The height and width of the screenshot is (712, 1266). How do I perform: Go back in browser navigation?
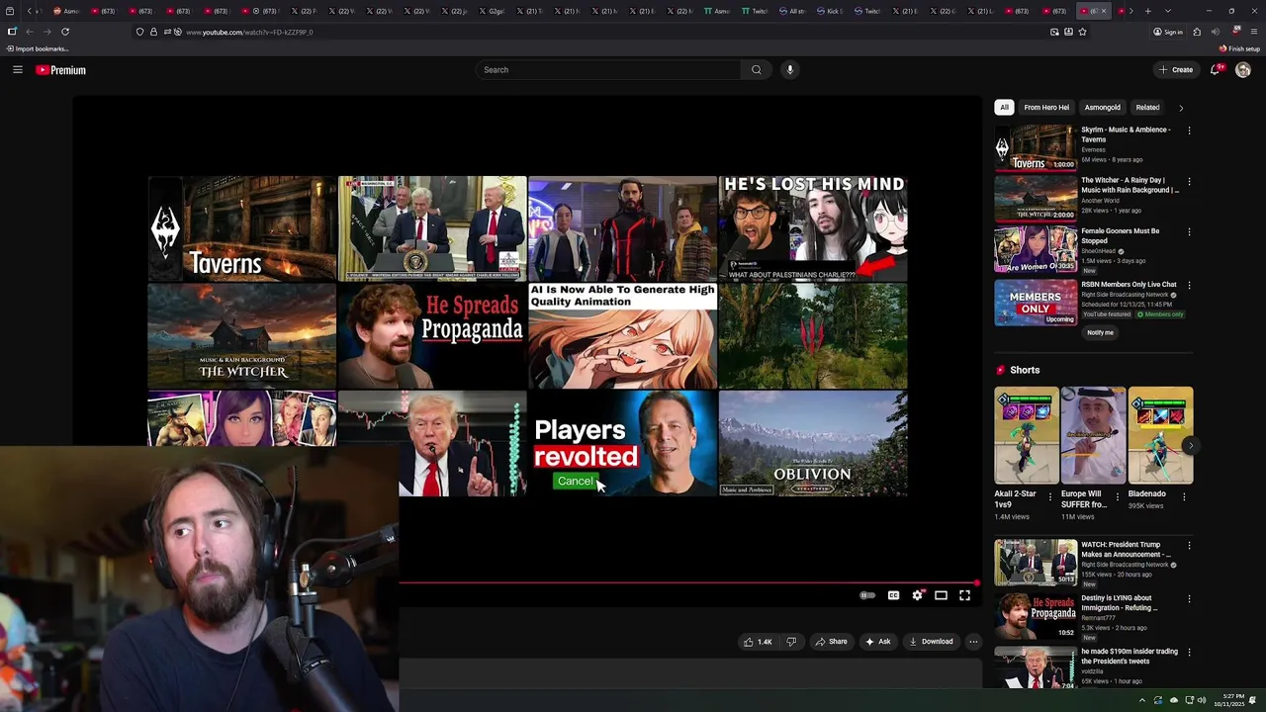click(29, 32)
